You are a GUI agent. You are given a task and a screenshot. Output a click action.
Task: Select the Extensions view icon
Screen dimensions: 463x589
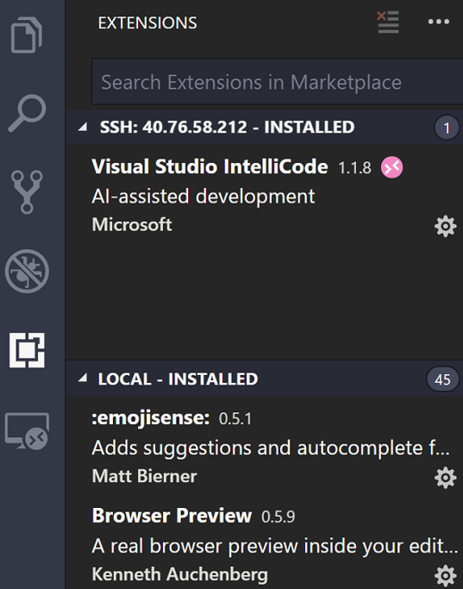tap(27, 350)
